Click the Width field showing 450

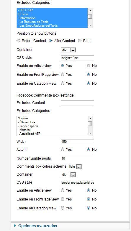coord(77,142)
